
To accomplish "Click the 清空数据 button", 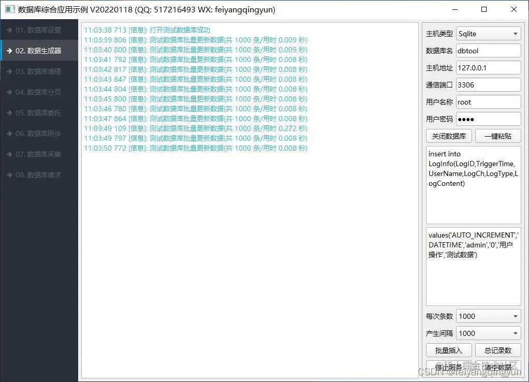I will tap(498, 367).
